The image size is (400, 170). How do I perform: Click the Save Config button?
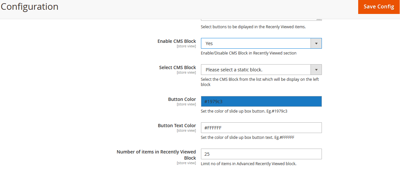coord(379,7)
